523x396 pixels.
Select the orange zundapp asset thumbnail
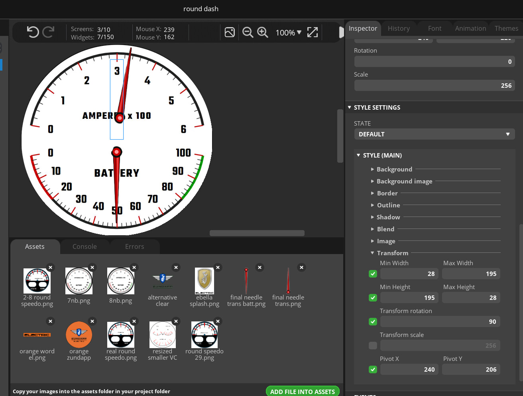pyautogui.click(x=79, y=335)
